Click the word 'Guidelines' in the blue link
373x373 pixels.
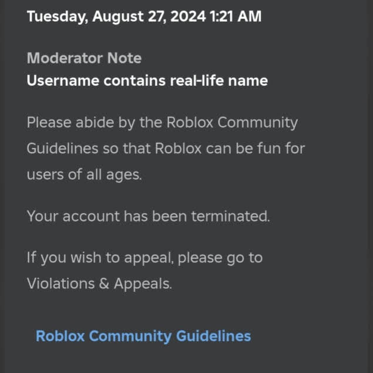pos(214,336)
